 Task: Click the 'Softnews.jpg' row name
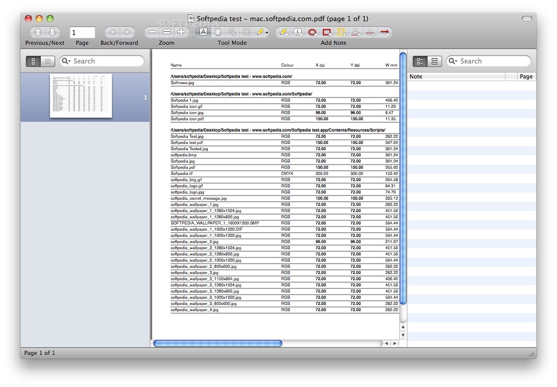pos(182,83)
